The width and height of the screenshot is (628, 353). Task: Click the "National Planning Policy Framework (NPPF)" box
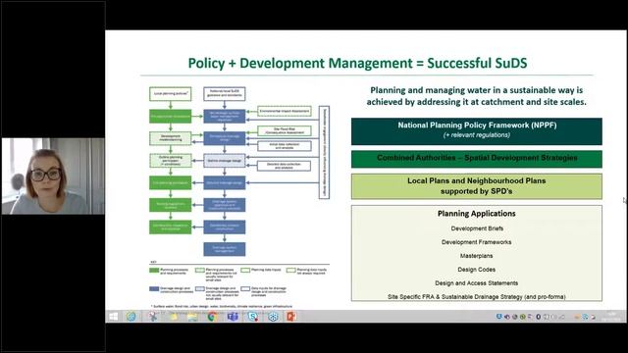(x=477, y=131)
